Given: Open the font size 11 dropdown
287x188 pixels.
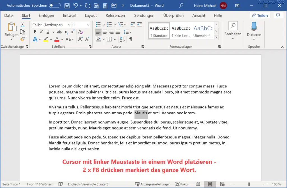Looking at the screenshot, I should (88, 25).
